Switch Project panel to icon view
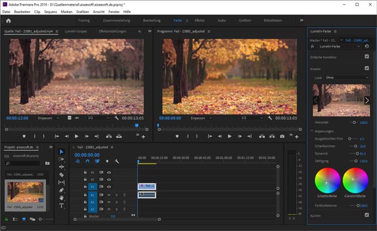377x231 pixels. pyautogui.click(x=24, y=219)
